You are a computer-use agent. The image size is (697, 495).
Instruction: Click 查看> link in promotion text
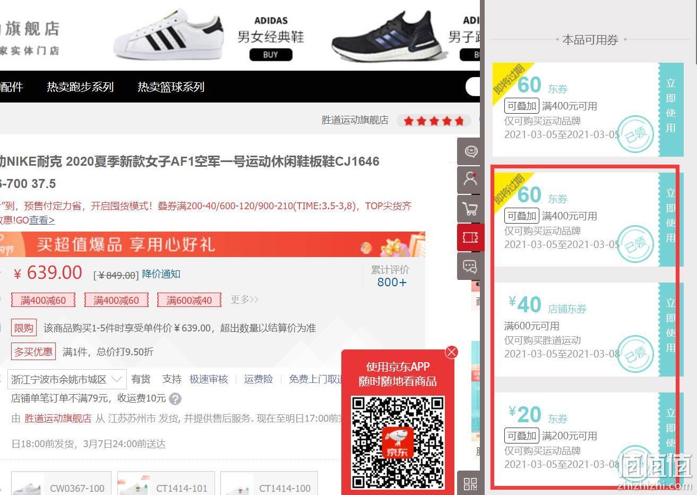coord(42,220)
